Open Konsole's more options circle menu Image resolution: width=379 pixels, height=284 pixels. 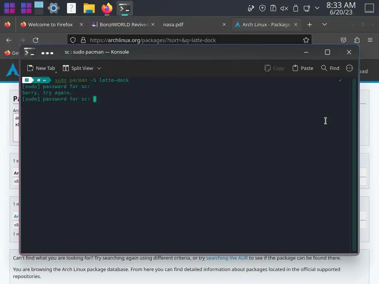349,68
